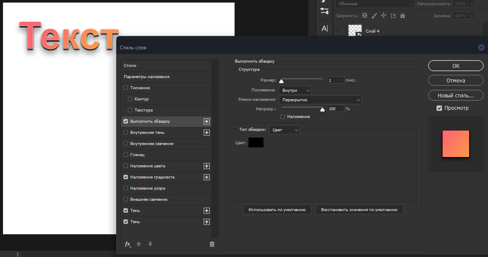The height and width of the screenshot is (257, 488).
Task: Open the Character panel icon
Action: [324, 28]
